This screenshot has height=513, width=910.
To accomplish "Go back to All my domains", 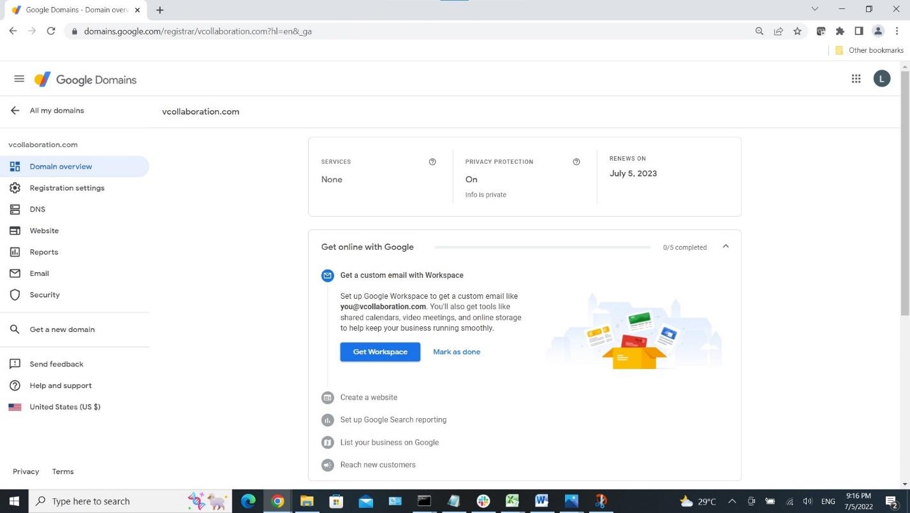I will [x=47, y=111].
